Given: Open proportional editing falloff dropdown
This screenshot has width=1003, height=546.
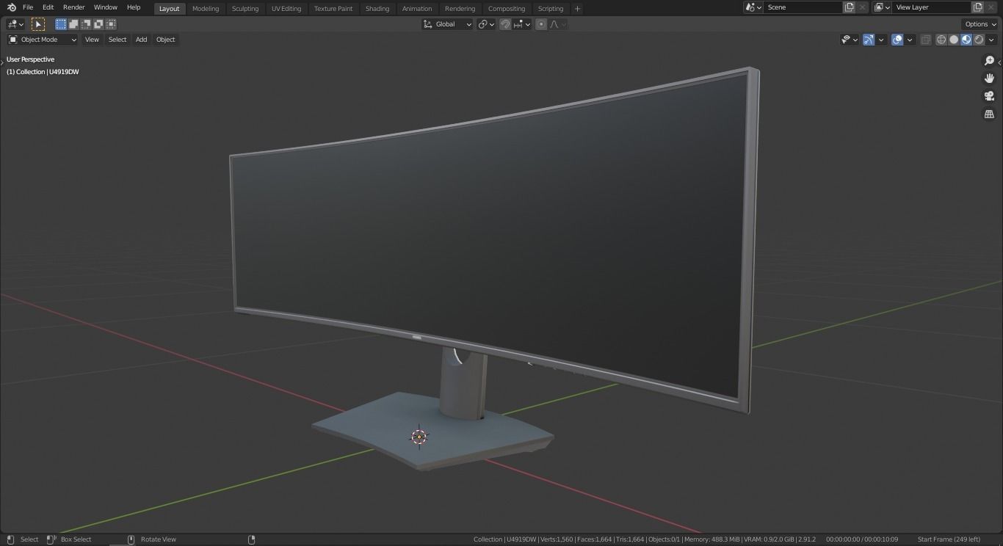Looking at the screenshot, I should click(x=558, y=24).
